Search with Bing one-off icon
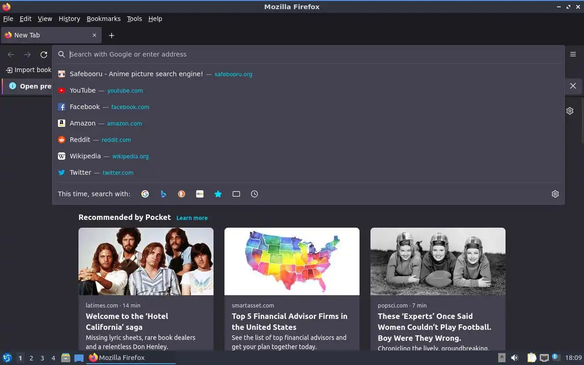This screenshot has height=365, width=584. coord(163,194)
